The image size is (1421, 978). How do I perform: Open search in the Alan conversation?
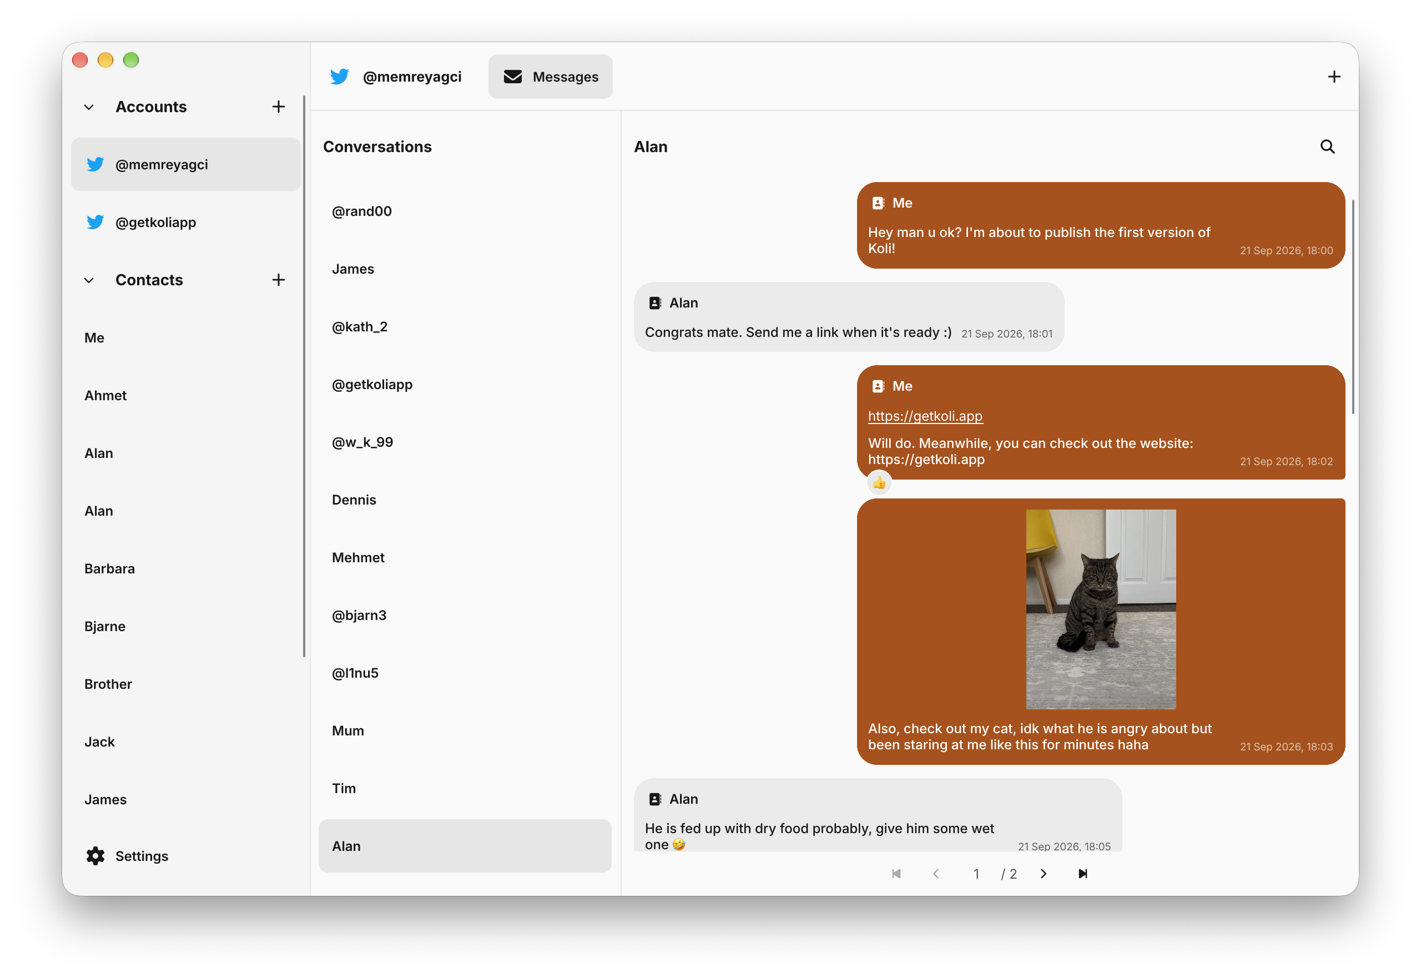[1327, 147]
